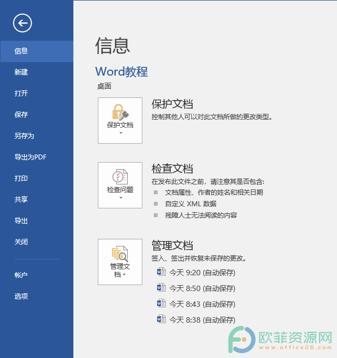Image resolution: width=337 pixels, height=358 pixels.
Task: Select the 信息 menu item
Action: click(x=37, y=51)
